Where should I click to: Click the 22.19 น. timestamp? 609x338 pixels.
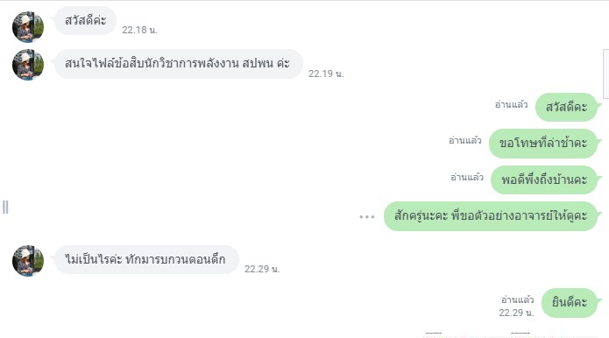click(x=326, y=74)
